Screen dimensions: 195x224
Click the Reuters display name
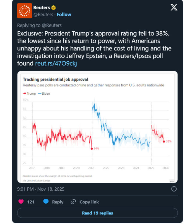point(42,8)
